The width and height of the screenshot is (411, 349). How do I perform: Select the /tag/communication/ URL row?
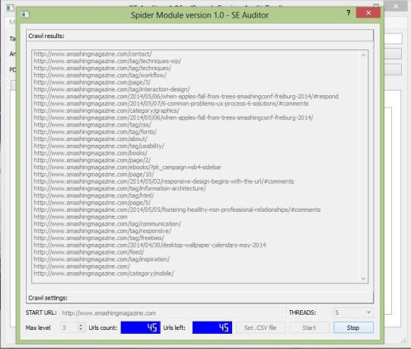pos(107,224)
